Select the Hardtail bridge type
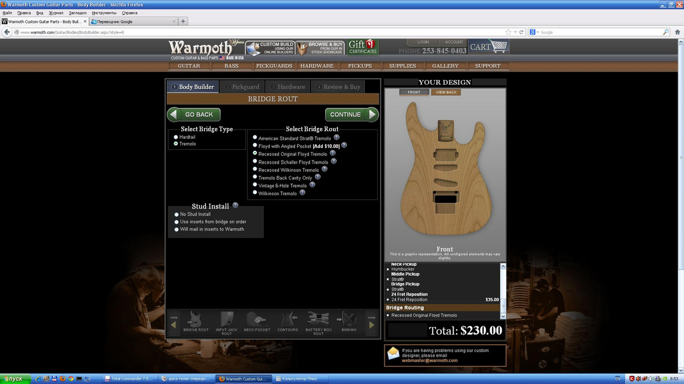 [176, 137]
